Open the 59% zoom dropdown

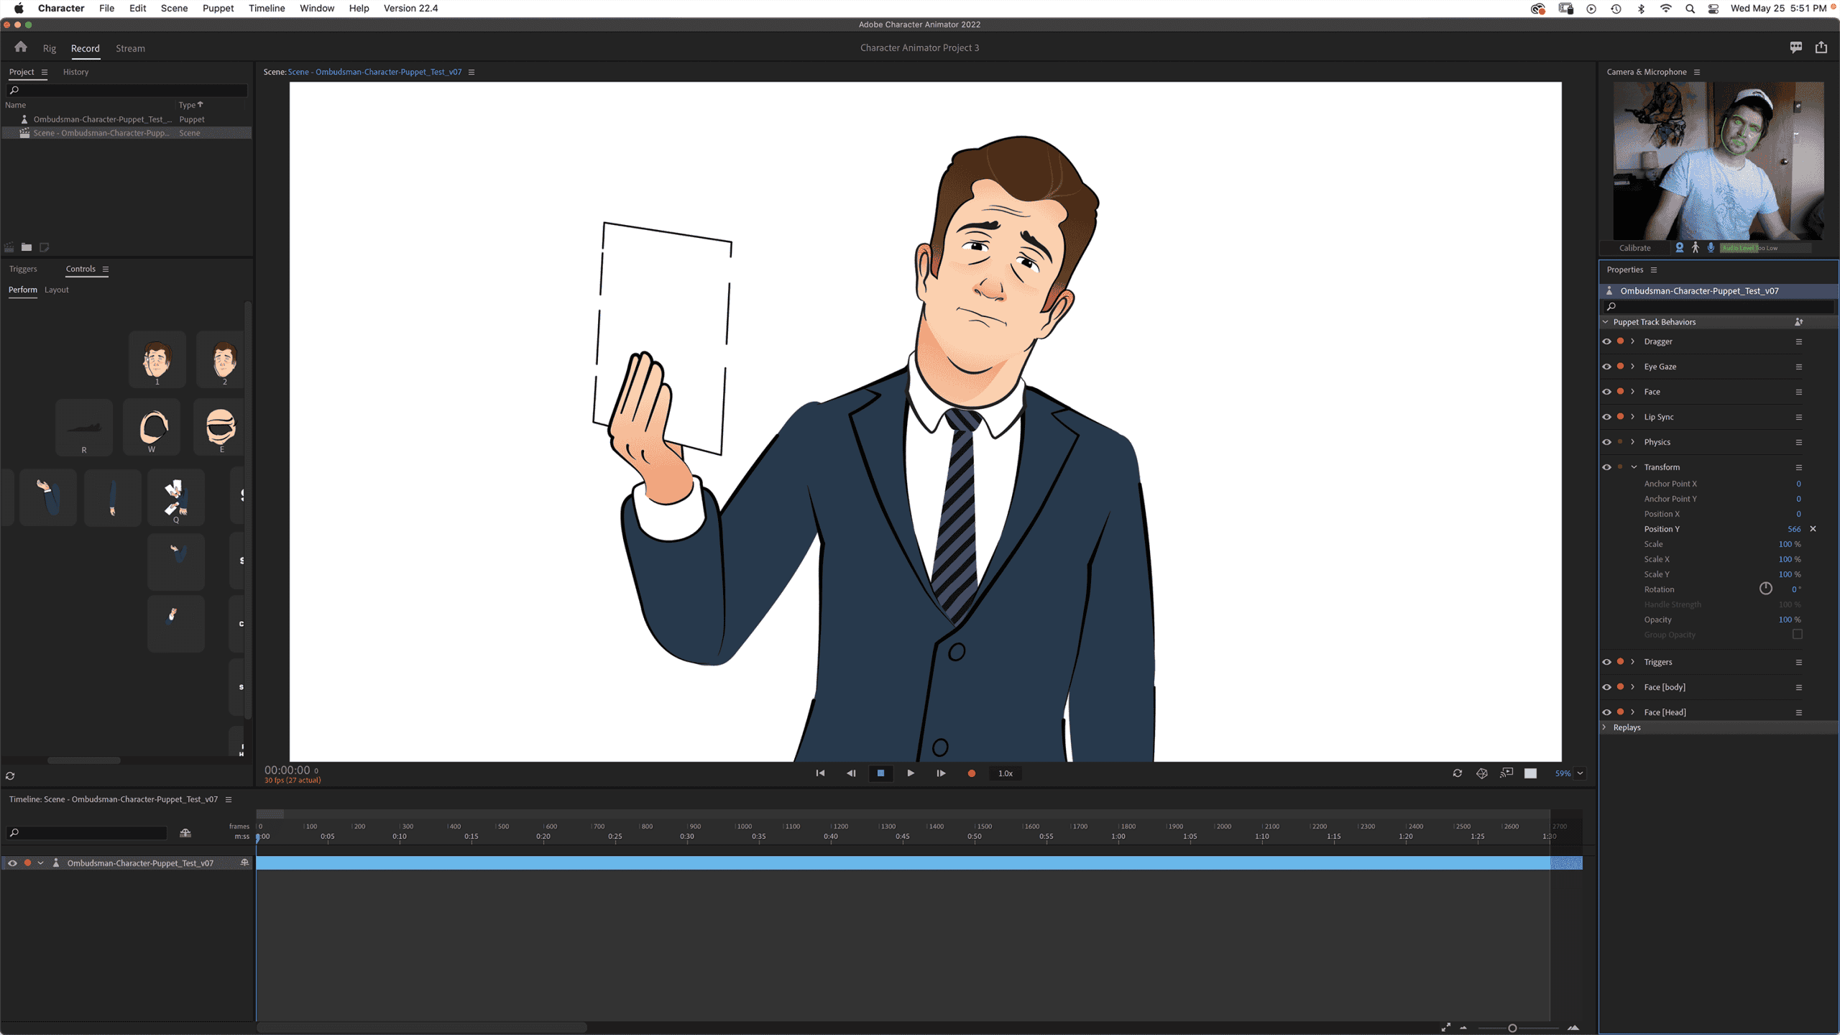[1580, 773]
